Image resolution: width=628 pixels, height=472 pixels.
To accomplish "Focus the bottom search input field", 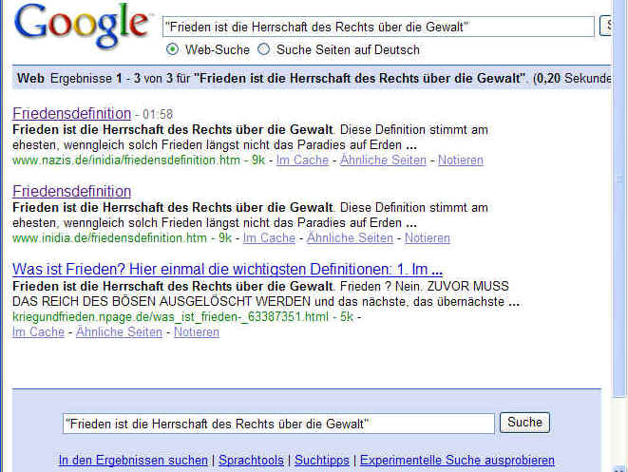I will pos(278,424).
